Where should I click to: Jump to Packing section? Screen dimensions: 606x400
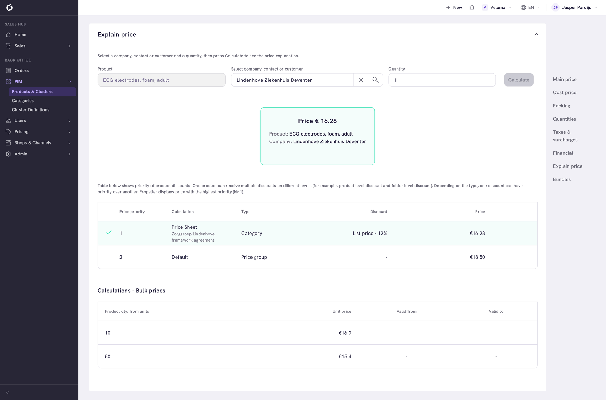point(561,106)
